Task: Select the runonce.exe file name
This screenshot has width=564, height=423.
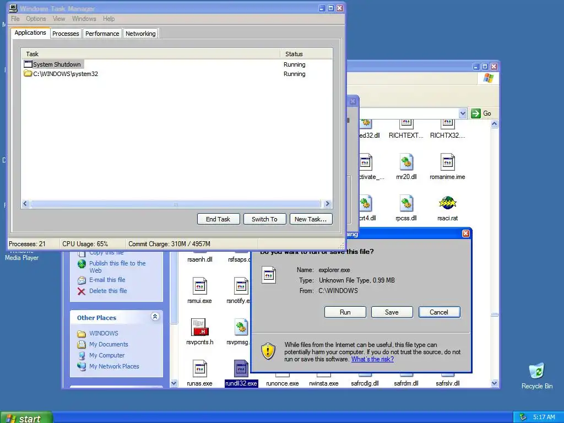Action: click(x=283, y=383)
